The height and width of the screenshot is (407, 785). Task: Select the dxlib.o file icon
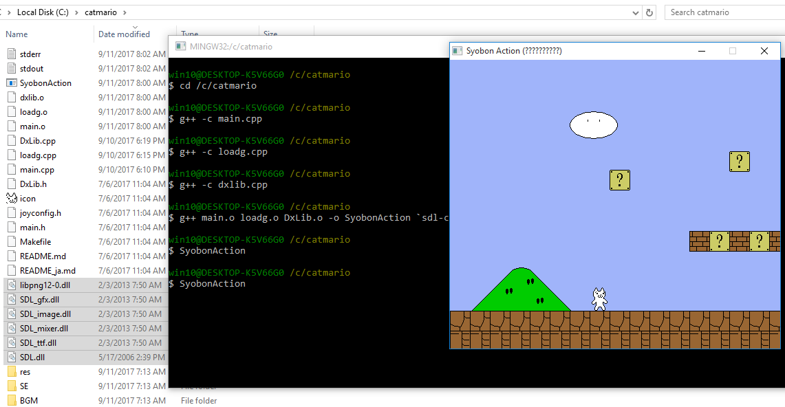tap(12, 98)
